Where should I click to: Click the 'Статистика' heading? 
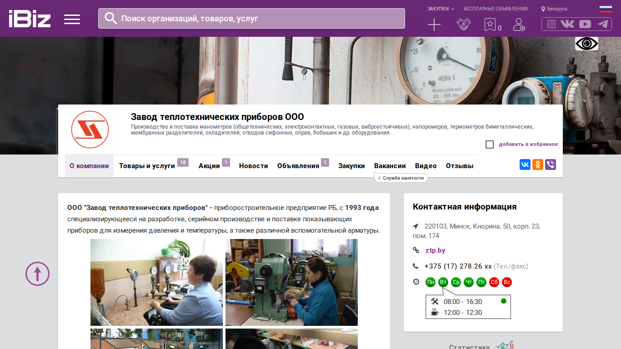pos(469,348)
